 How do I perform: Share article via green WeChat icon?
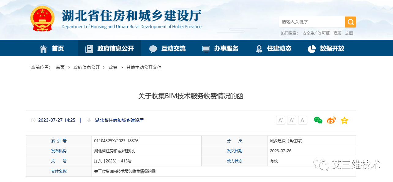point(318,120)
